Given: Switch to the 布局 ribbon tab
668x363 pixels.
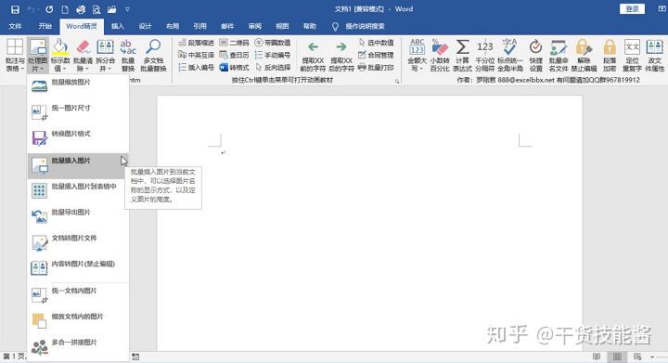Looking at the screenshot, I should [173, 26].
